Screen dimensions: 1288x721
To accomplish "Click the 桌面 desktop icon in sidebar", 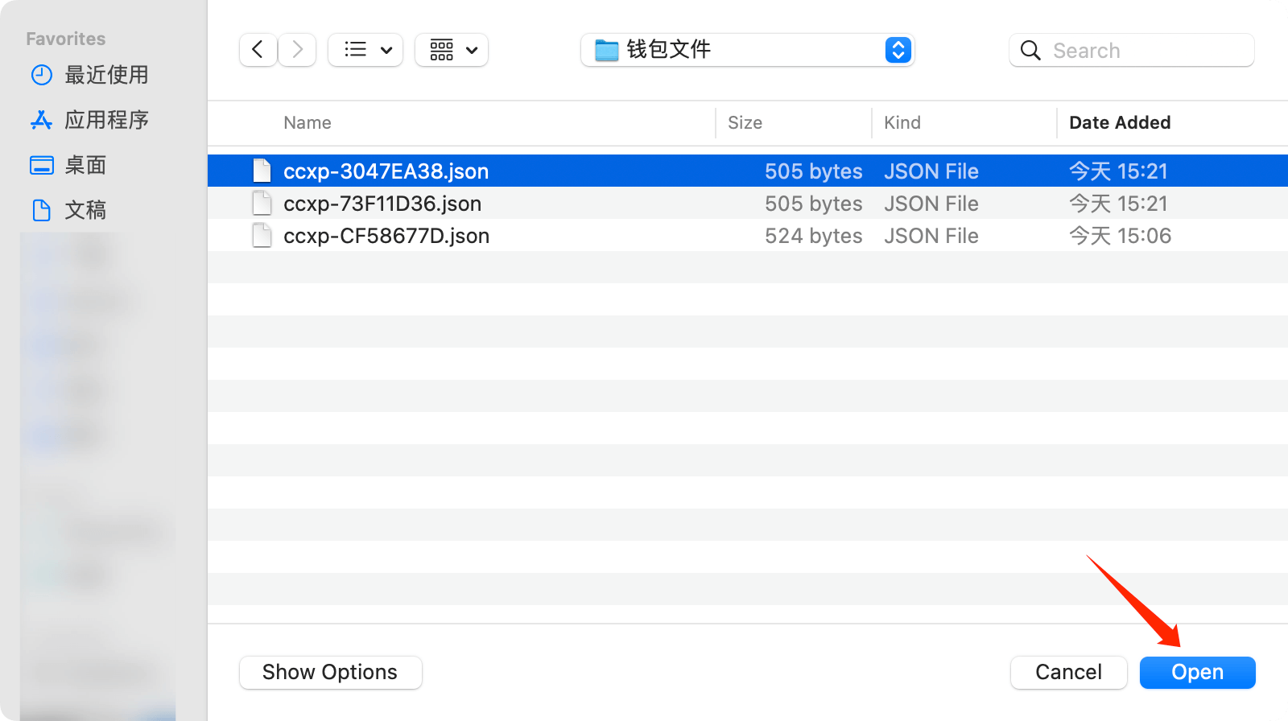I will pos(42,165).
